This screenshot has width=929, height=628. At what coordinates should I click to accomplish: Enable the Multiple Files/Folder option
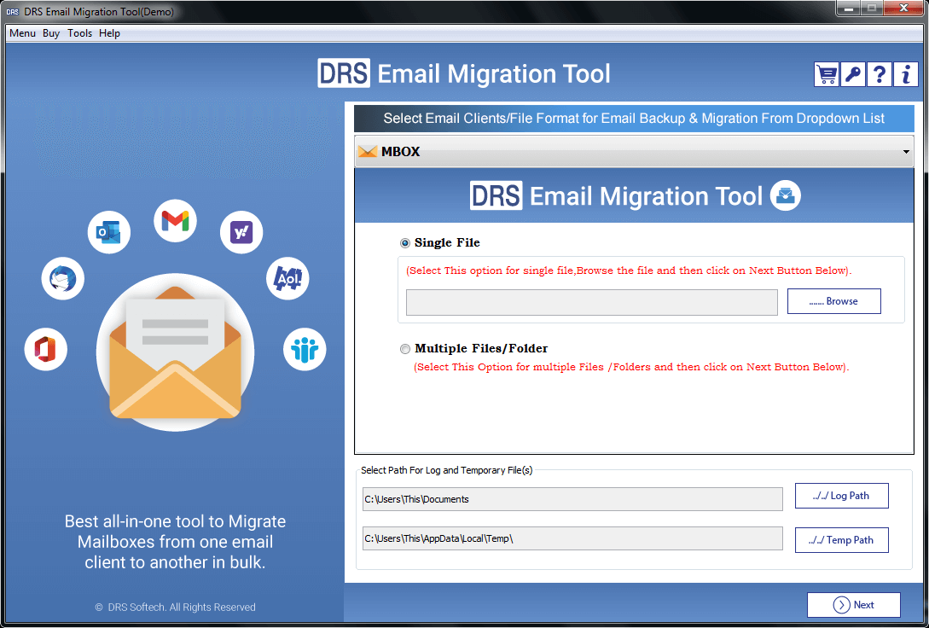[405, 348]
